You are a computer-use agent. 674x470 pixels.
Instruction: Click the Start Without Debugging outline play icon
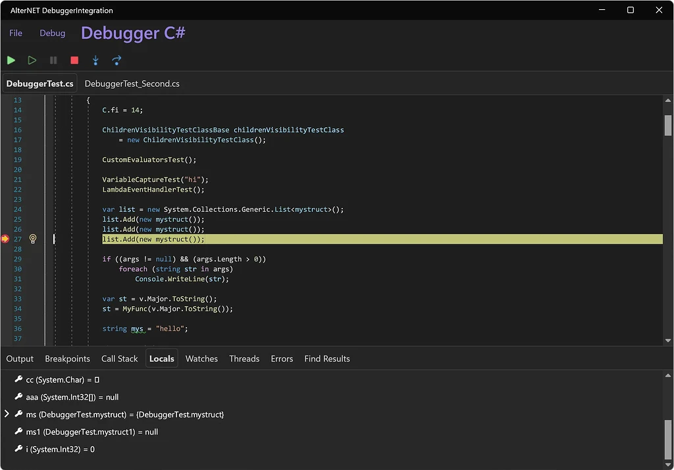[x=32, y=60]
